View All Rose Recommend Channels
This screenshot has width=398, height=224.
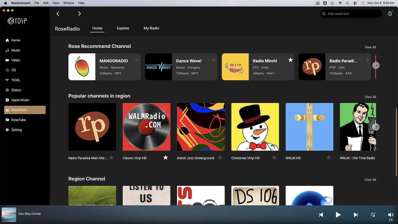point(370,47)
